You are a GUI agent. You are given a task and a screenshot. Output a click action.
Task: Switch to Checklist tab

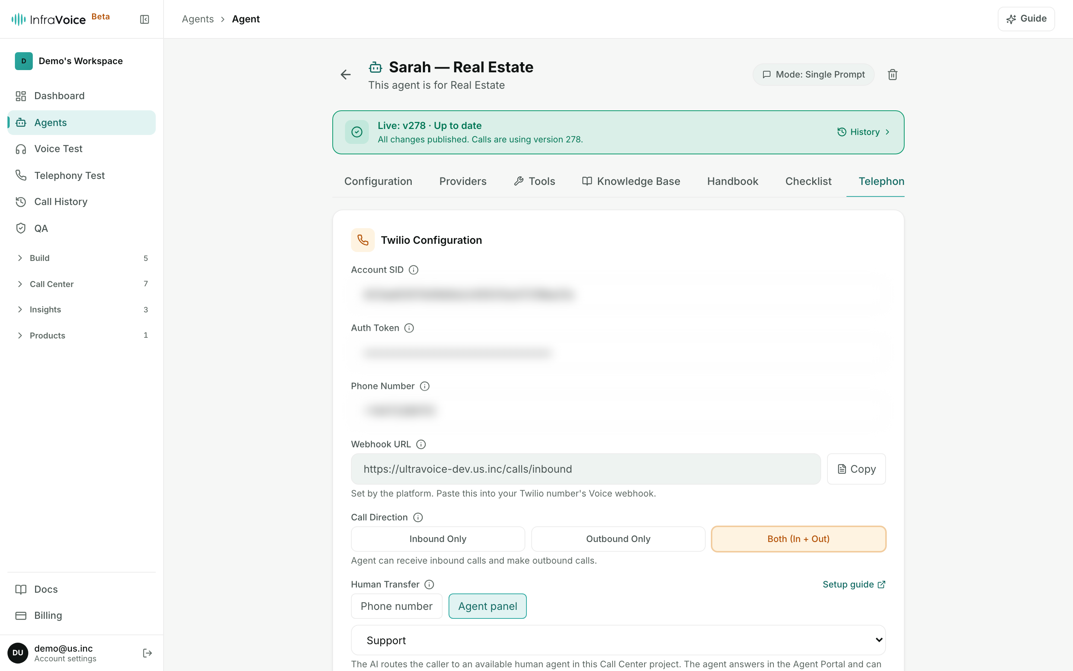808,181
